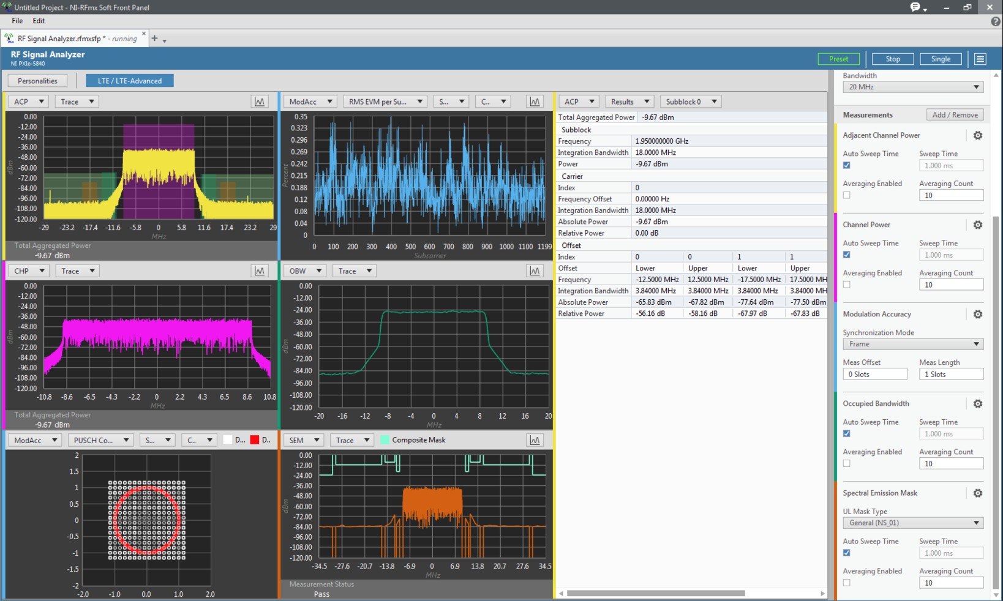1003x601 pixels.
Task: Select the LTE / LTE-Advanced tab
Action: point(130,81)
